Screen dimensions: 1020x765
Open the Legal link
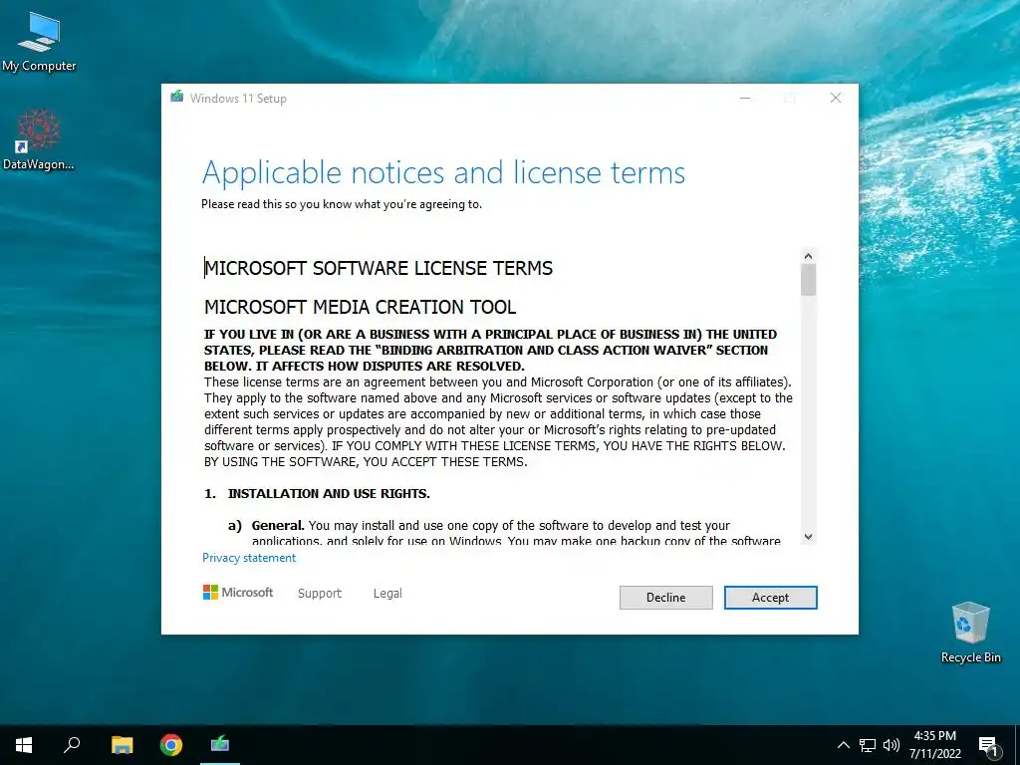click(387, 594)
